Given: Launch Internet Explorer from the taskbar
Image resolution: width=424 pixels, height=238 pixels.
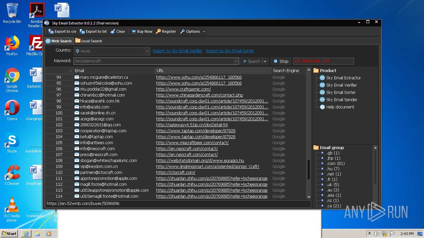Looking at the screenshot, I should point(26,234).
